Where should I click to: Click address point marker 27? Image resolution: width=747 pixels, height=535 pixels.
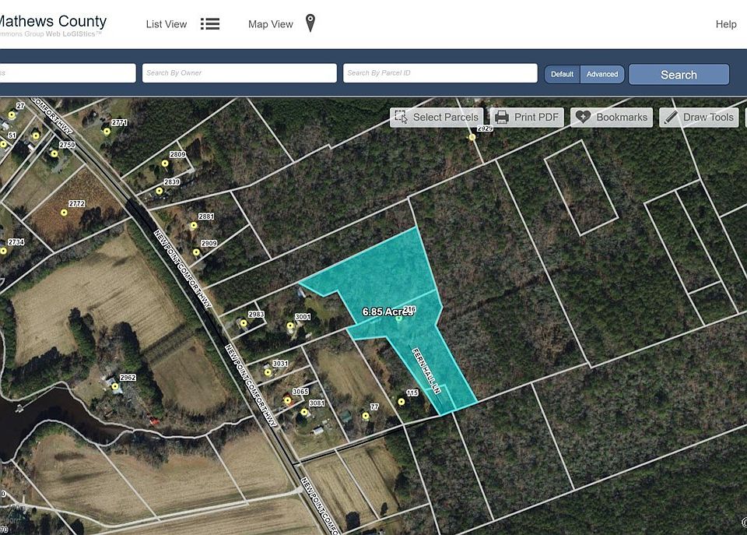click(x=12, y=115)
